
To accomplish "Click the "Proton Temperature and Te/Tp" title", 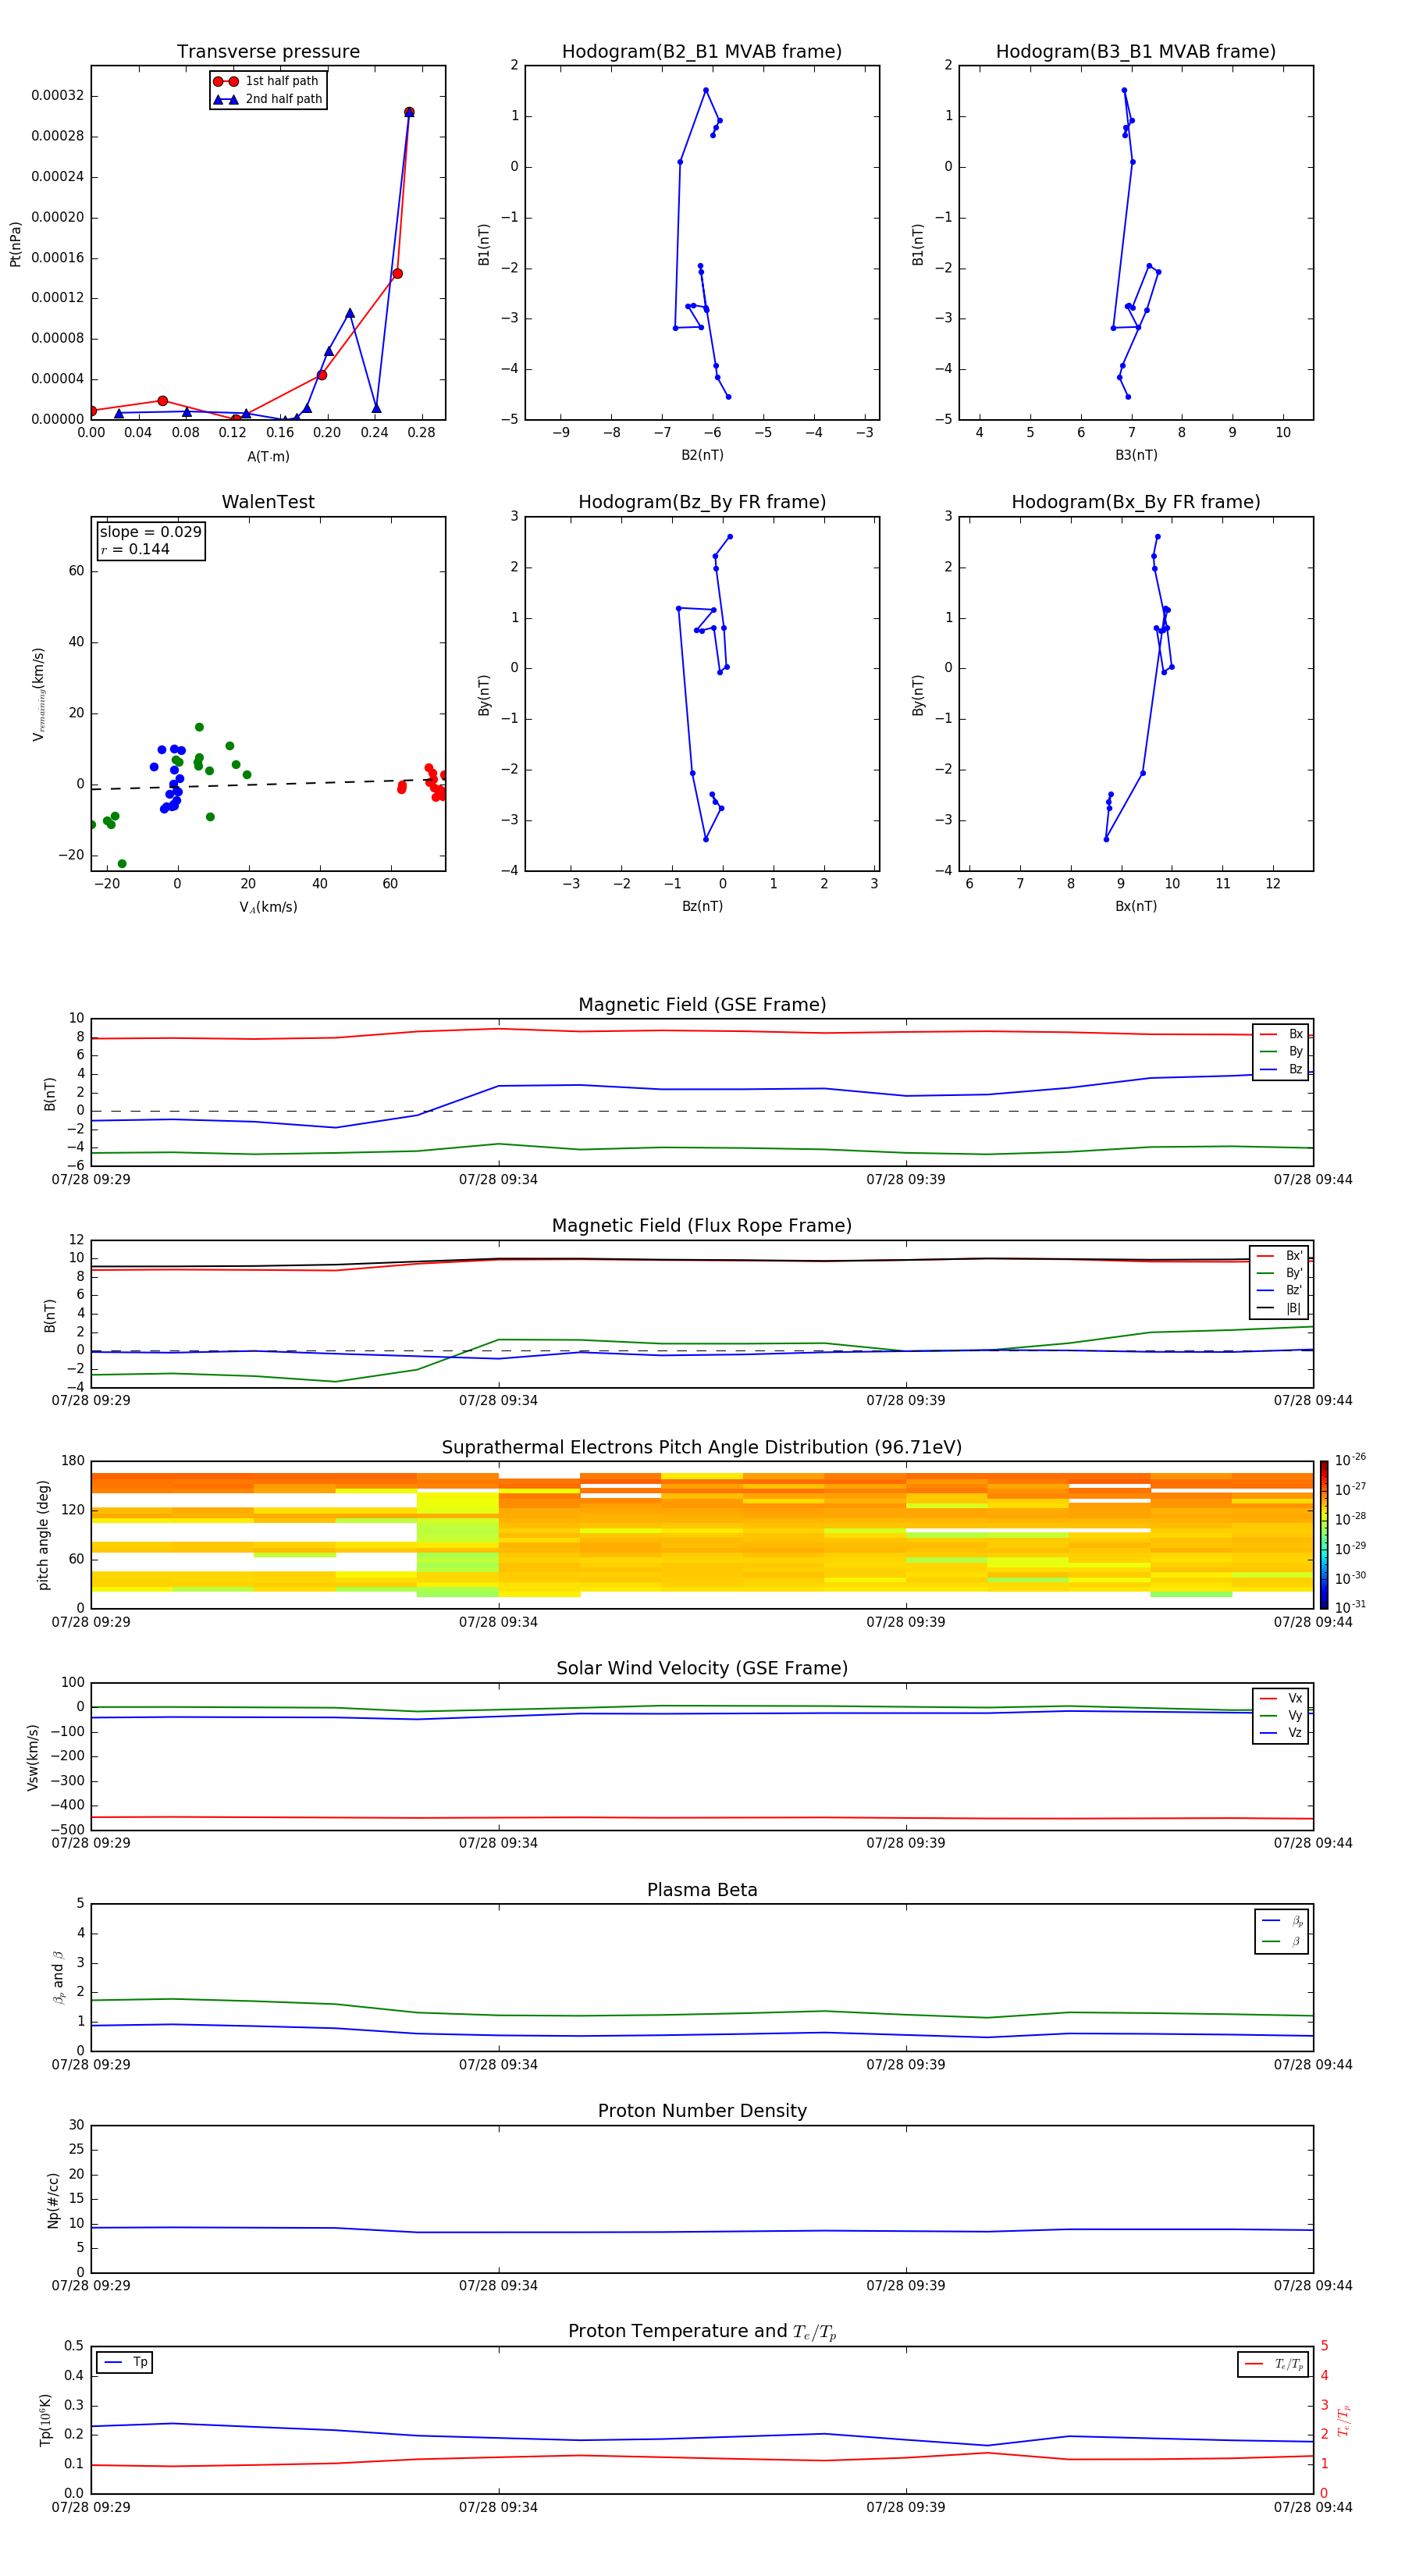I will [x=702, y=2332].
